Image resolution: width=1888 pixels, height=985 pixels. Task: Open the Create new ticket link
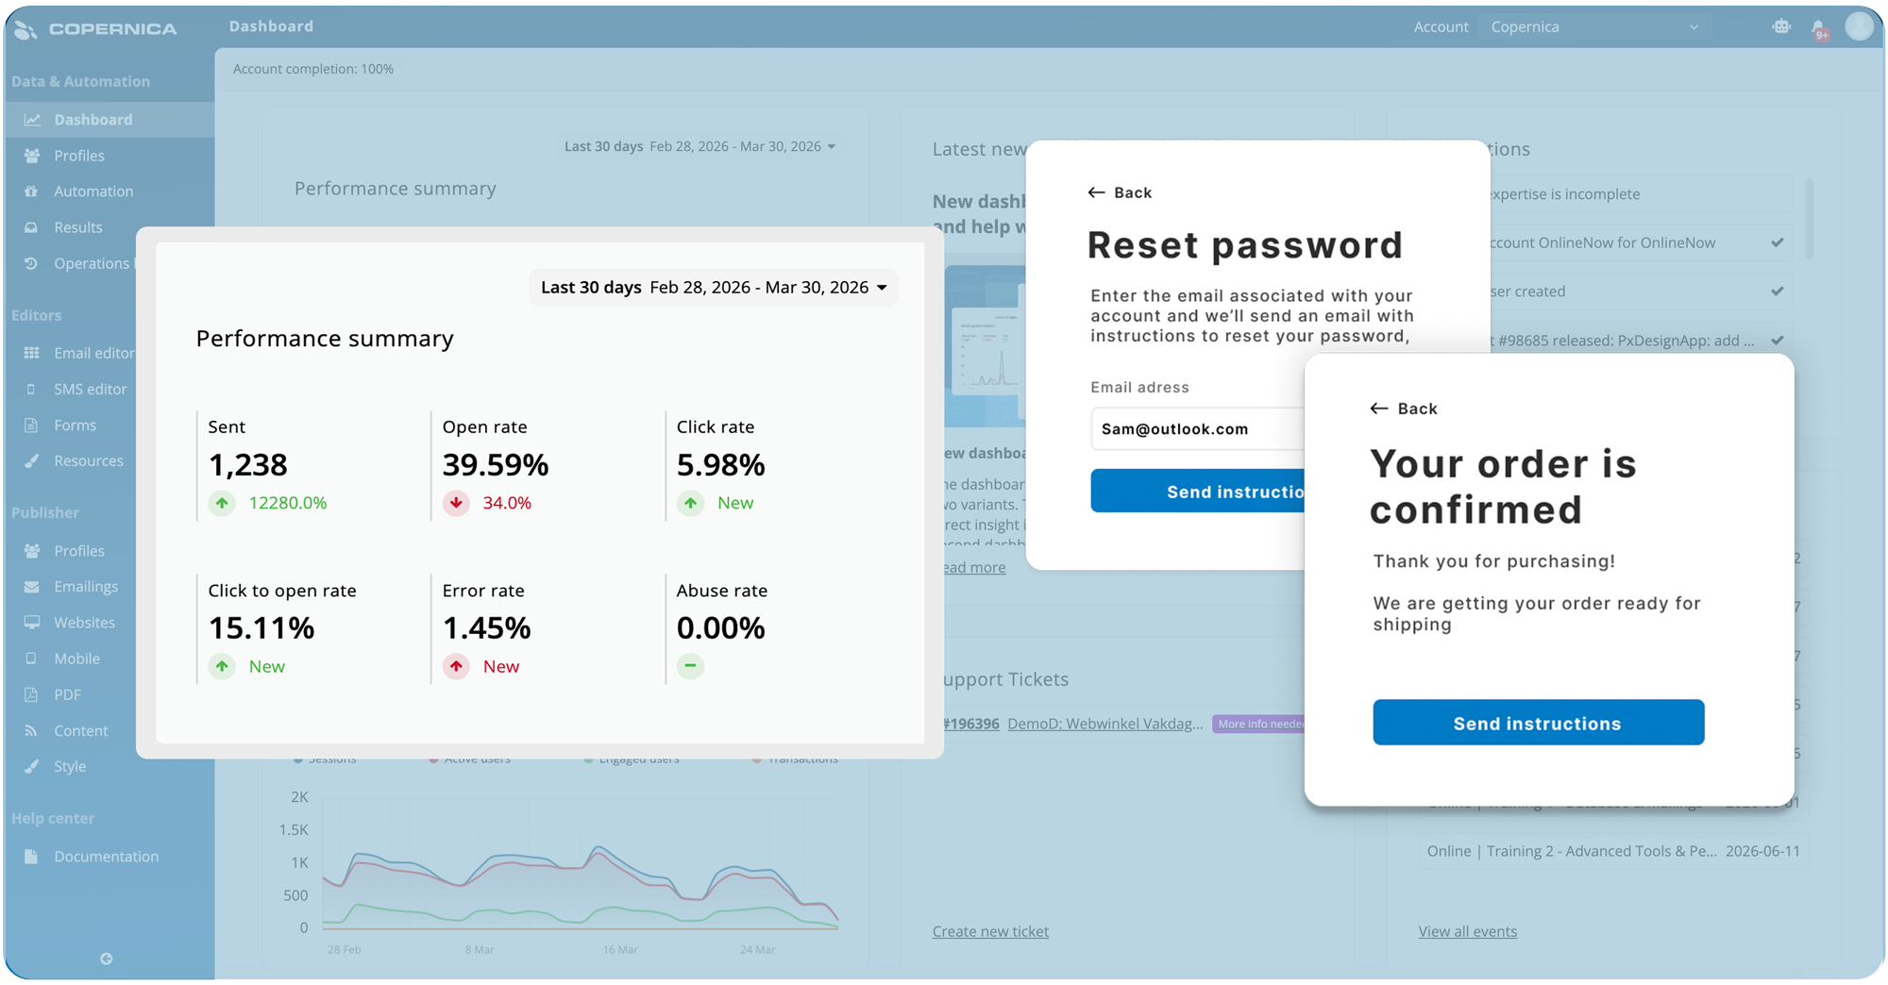click(x=990, y=931)
